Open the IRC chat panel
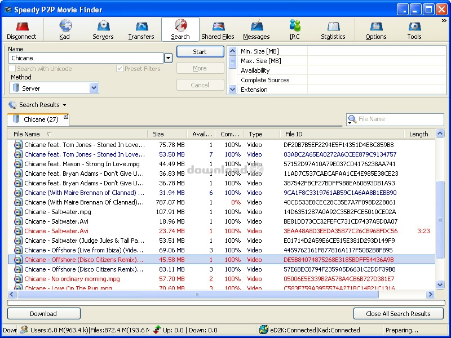This screenshot has width=451, height=338. (294, 29)
